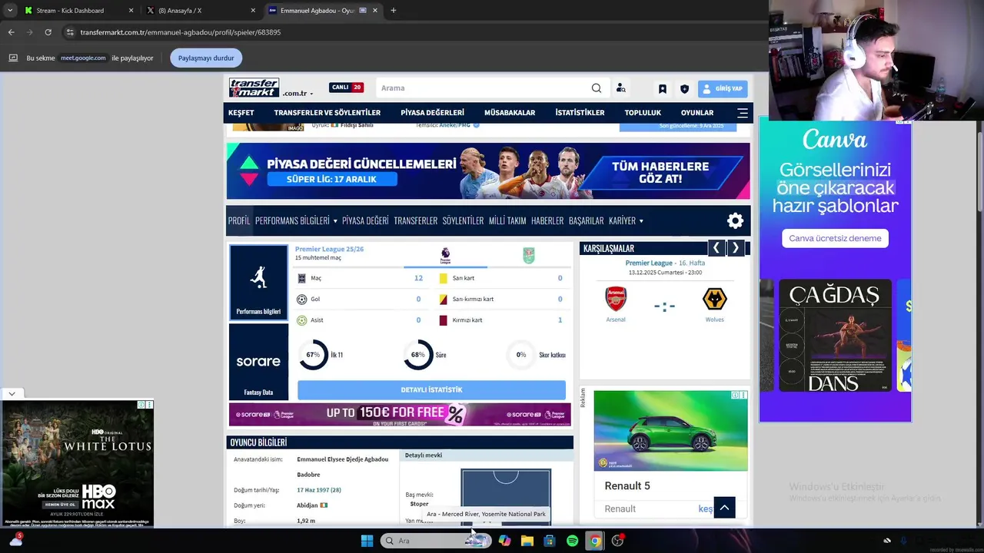Reload the page
The height and width of the screenshot is (553, 984).
48,32
